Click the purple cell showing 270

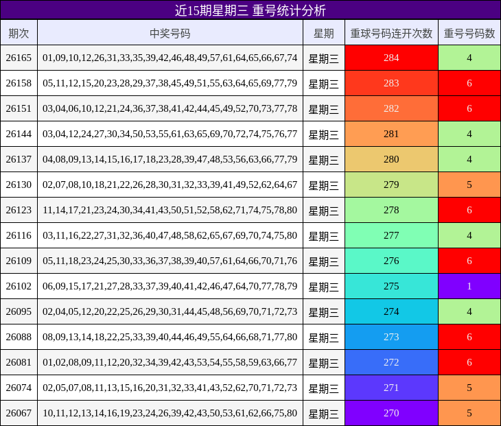(x=391, y=413)
